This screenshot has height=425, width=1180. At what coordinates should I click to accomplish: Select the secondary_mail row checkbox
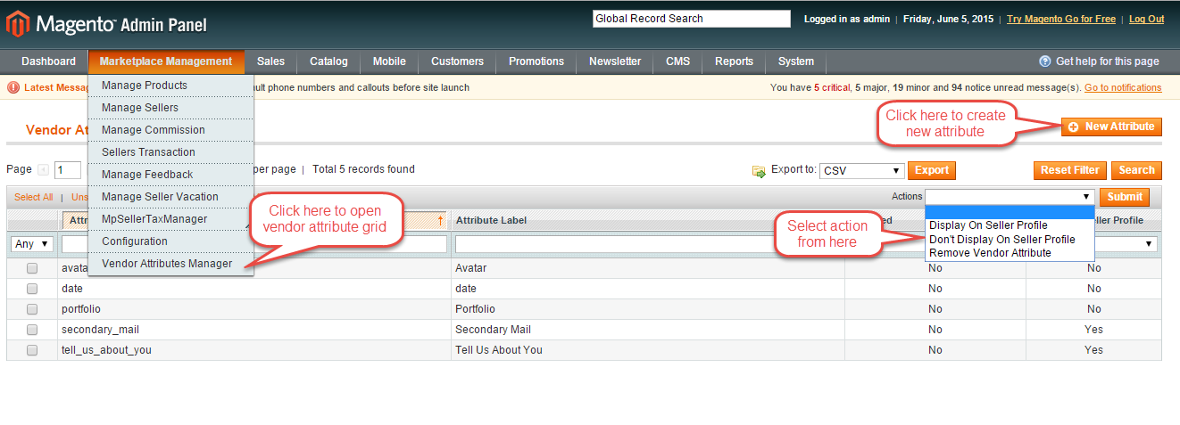click(32, 330)
